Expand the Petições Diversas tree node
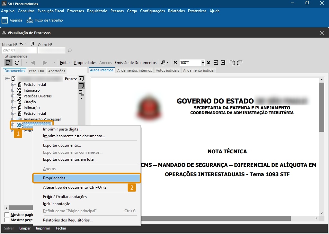The height and width of the screenshot is (234, 329). [13, 96]
